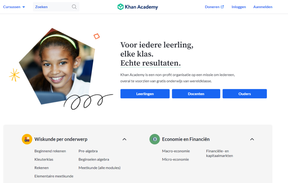Click the smiling student hero image
Image resolution: width=288 pixels, height=183 pixels.
[x=57, y=66]
